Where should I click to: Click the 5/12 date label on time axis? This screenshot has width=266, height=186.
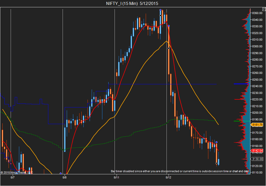coord(168,177)
